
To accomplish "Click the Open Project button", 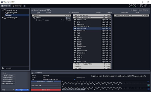I will pos(8,77).
